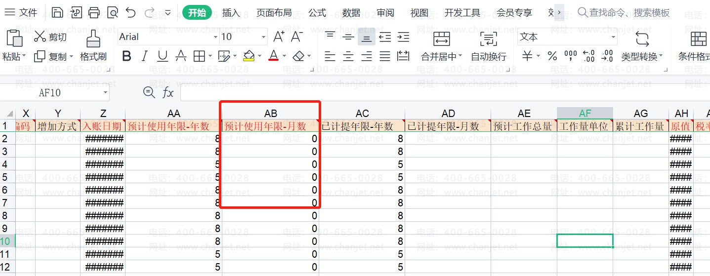Apply currency ¥ format
This screenshot has height=276, width=710.
pyautogui.click(x=527, y=56)
